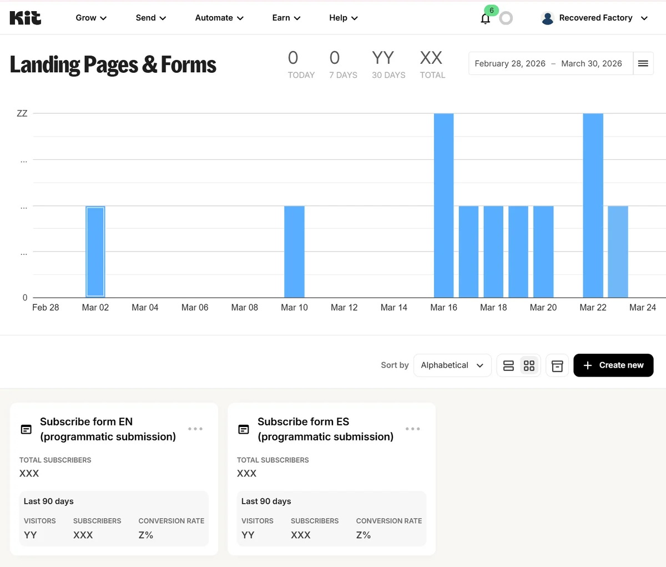Click the Create new button
666x567 pixels.
click(613, 365)
